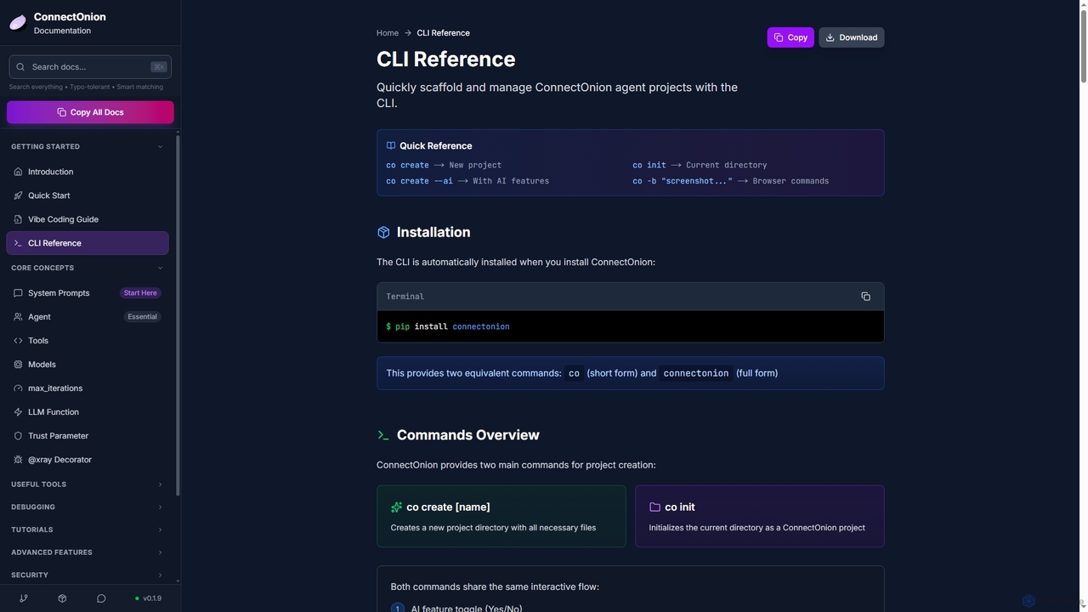The width and height of the screenshot is (1088, 612).
Task: Click the 'Terminal' code block header label
Action: [x=405, y=297]
